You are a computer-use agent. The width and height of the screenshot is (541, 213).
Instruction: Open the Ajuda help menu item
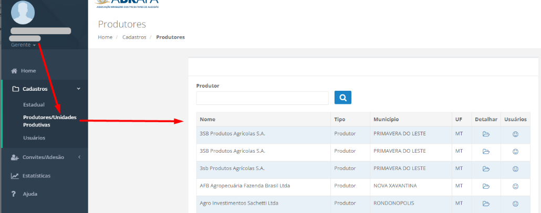(29, 194)
